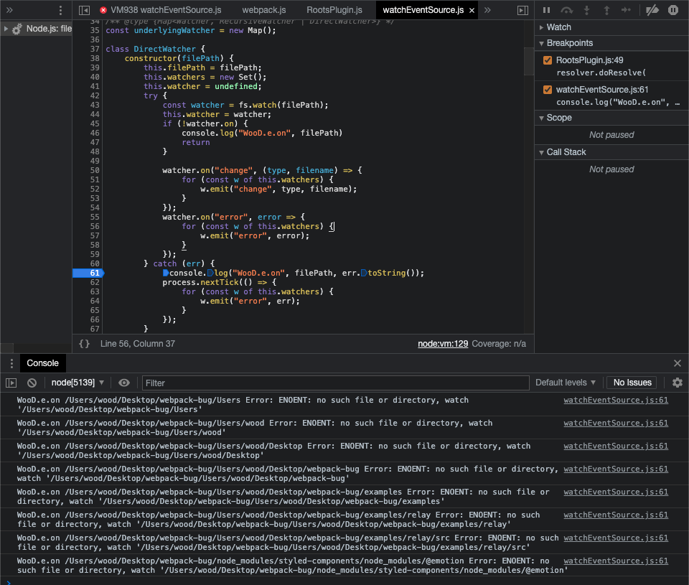Image resolution: width=689 pixels, height=585 pixels.
Task: Open pretty-print with the curly braces icon
Action: coord(85,343)
